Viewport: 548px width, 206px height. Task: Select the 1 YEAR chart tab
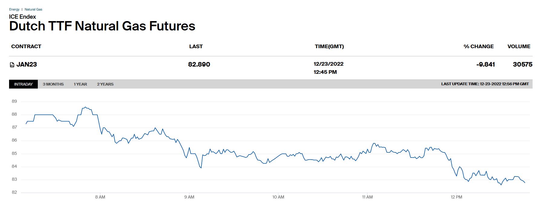[x=80, y=84]
